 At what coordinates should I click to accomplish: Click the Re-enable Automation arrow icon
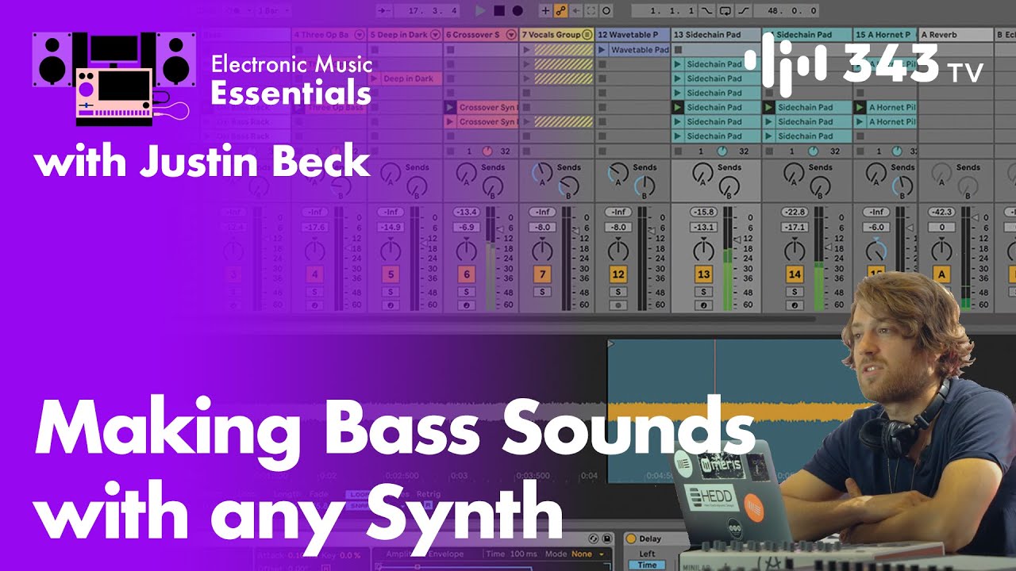[x=576, y=10]
